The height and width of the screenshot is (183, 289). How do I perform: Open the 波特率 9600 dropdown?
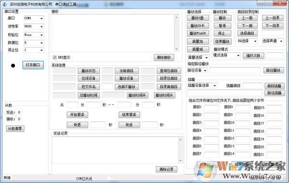click(x=34, y=26)
